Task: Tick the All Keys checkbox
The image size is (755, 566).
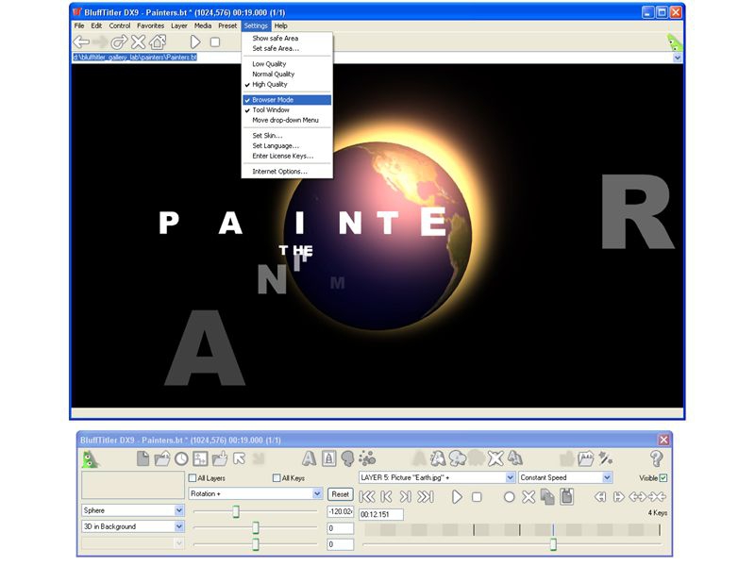Action: coord(277,478)
